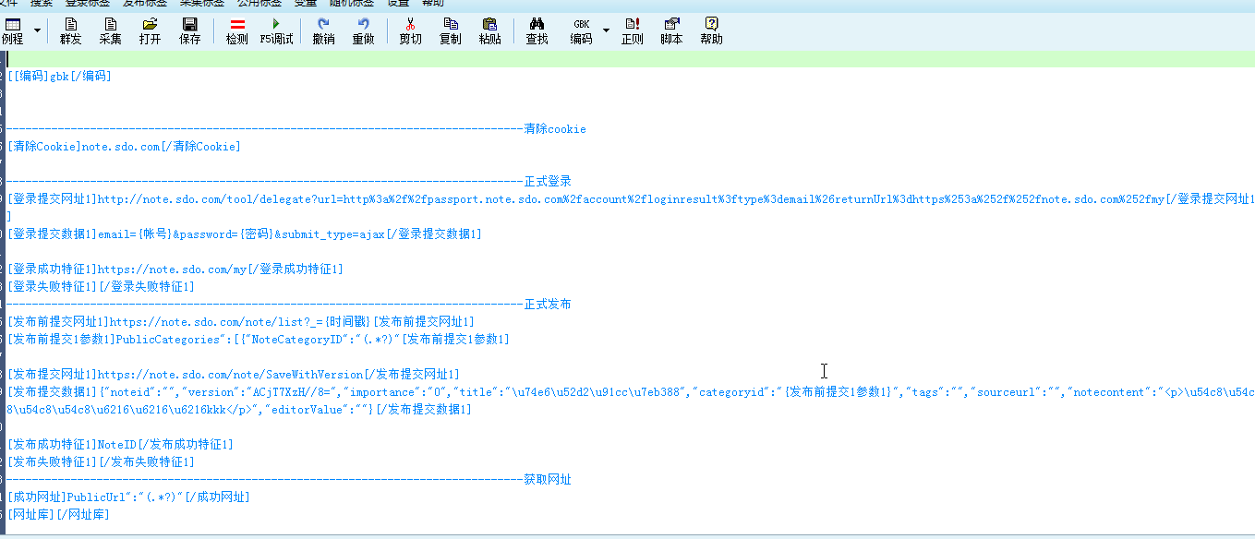Open the 正则 regex tool

(632, 28)
